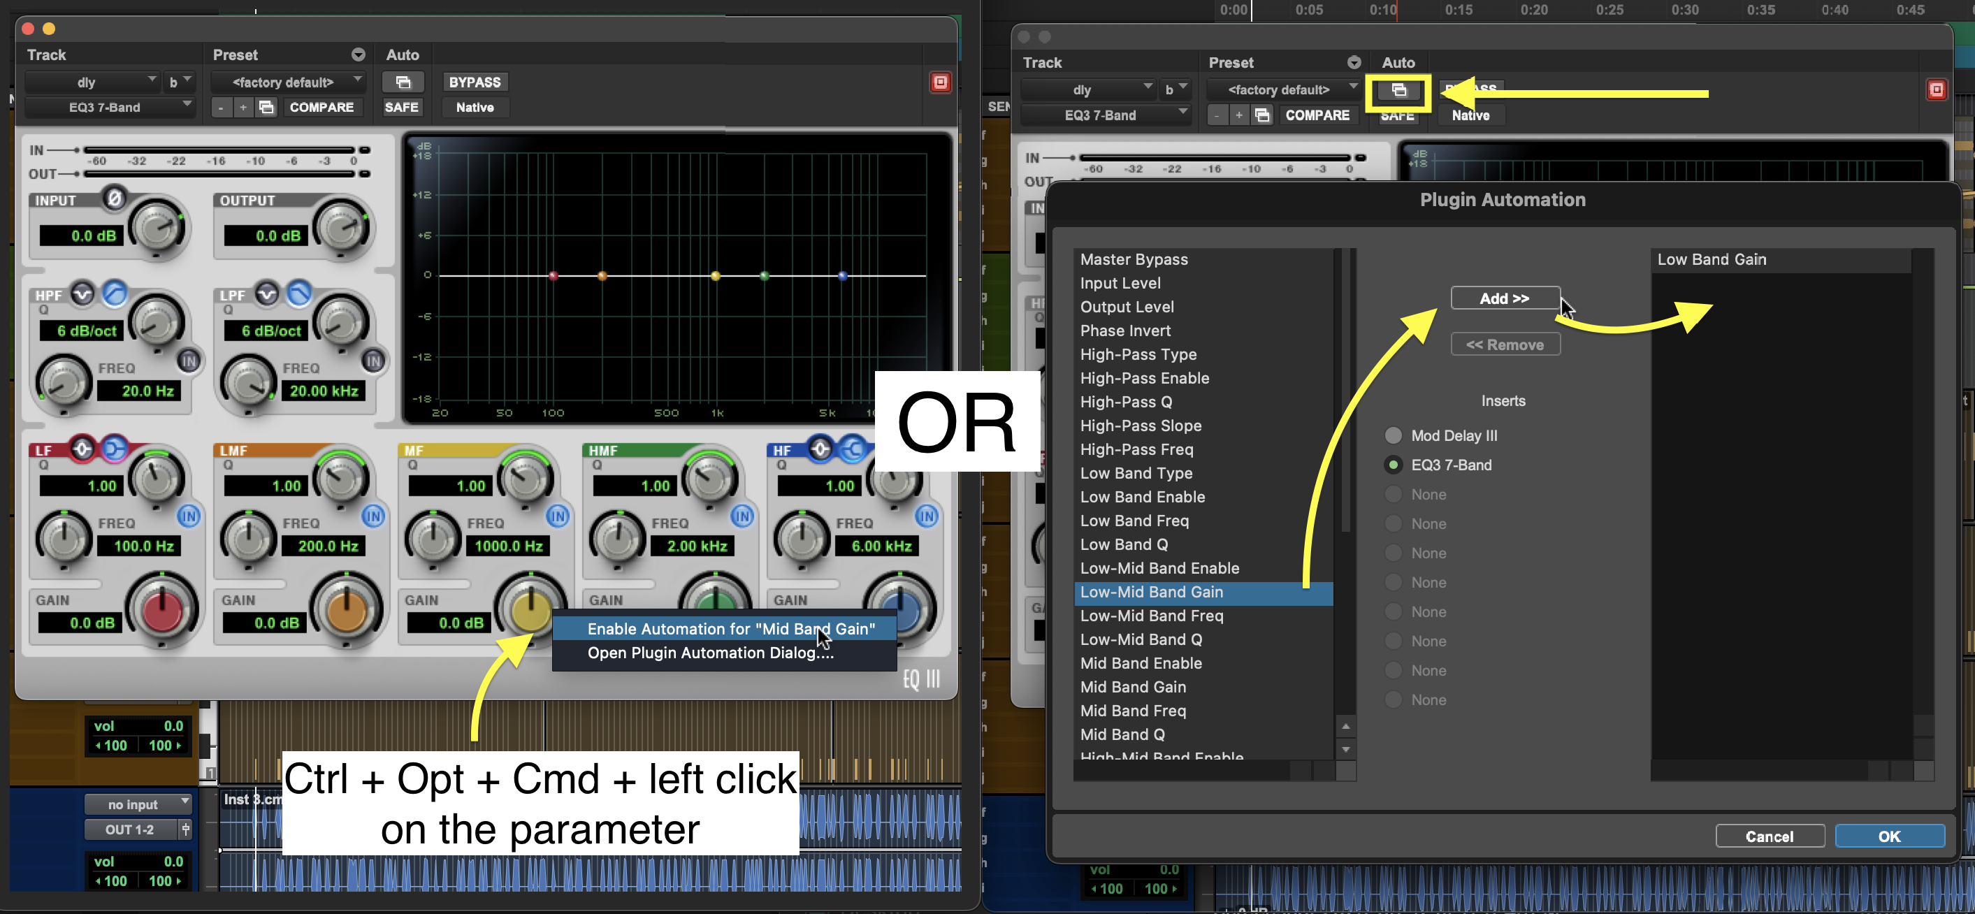The height and width of the screenshot is (914, 1975).
Task: Open factory default dropdown in right window
Action: pos(1285,89)
